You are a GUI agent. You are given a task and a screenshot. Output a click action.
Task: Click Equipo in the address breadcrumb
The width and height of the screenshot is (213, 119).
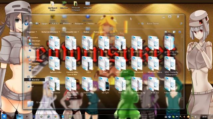coord(45,23)
